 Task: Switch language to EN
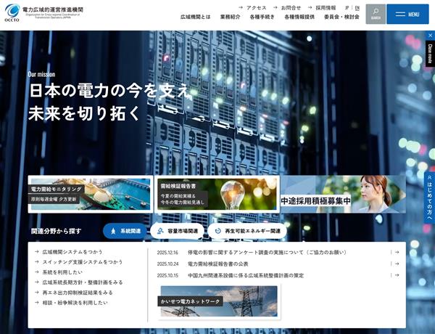click(357, 8)
